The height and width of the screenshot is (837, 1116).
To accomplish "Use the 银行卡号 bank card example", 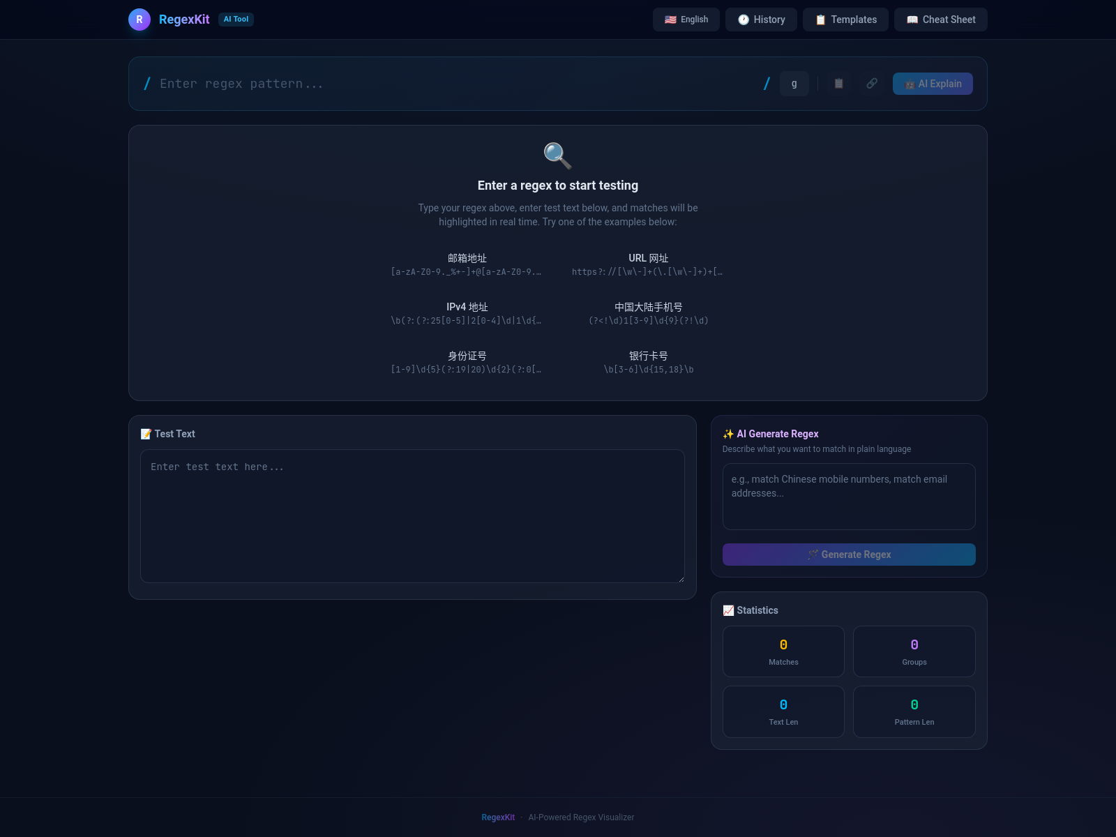I will tap(648, 362).
